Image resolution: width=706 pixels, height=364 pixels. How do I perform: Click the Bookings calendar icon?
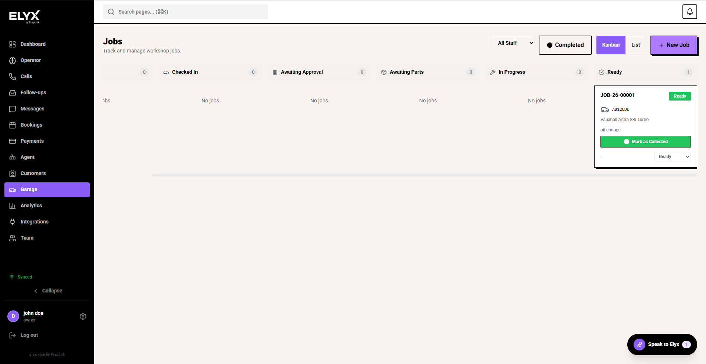pos(13,125)
